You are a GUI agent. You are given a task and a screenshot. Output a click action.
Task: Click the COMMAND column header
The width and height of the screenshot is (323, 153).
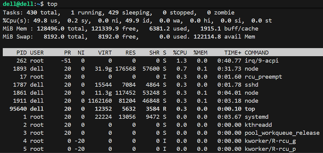(x=256, y=53)
